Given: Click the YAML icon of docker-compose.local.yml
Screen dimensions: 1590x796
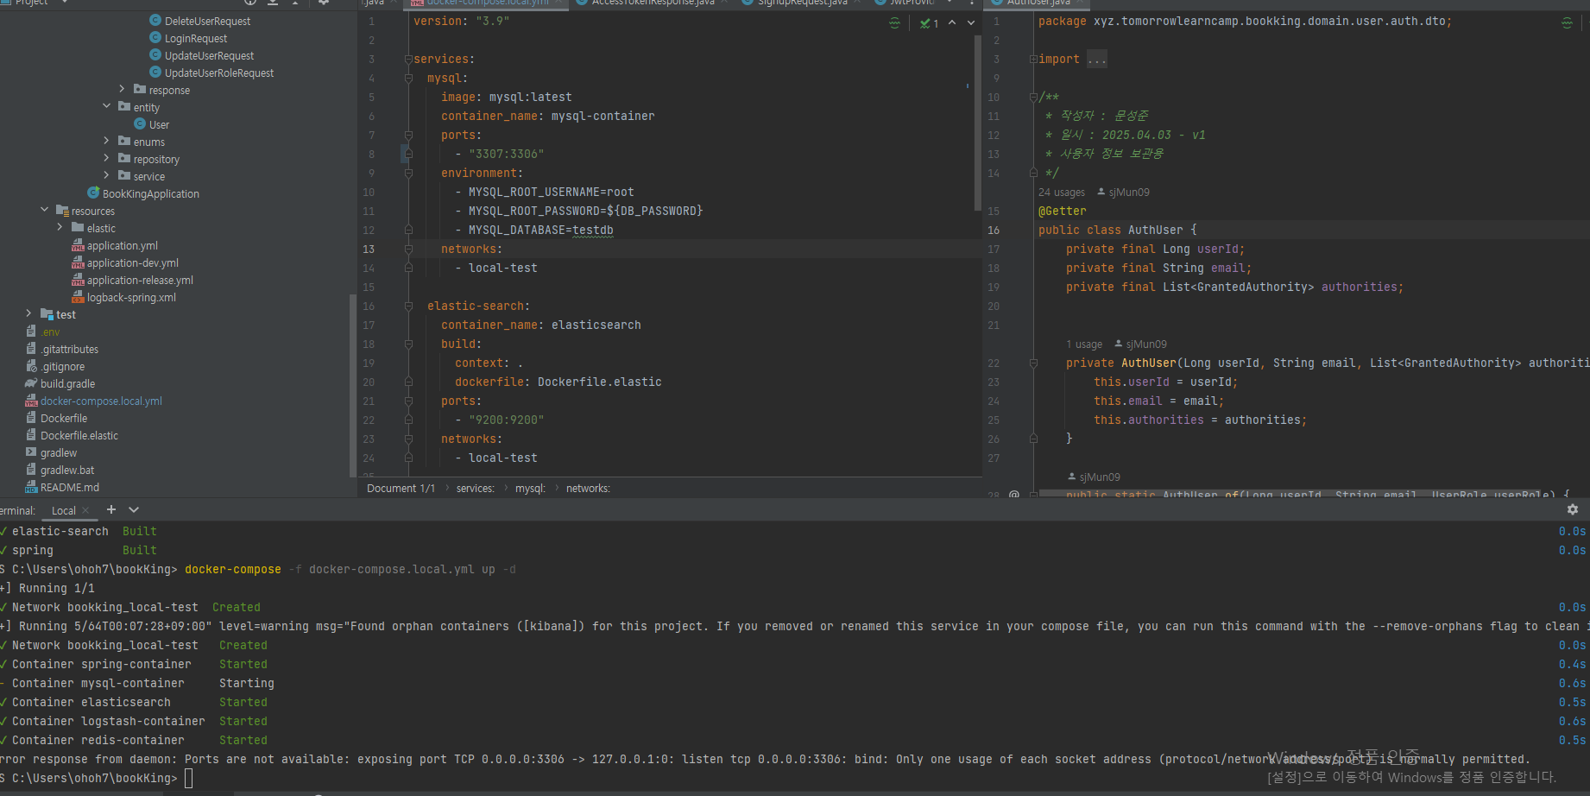Looking at the screenshot, I should [x=31, y=401].
